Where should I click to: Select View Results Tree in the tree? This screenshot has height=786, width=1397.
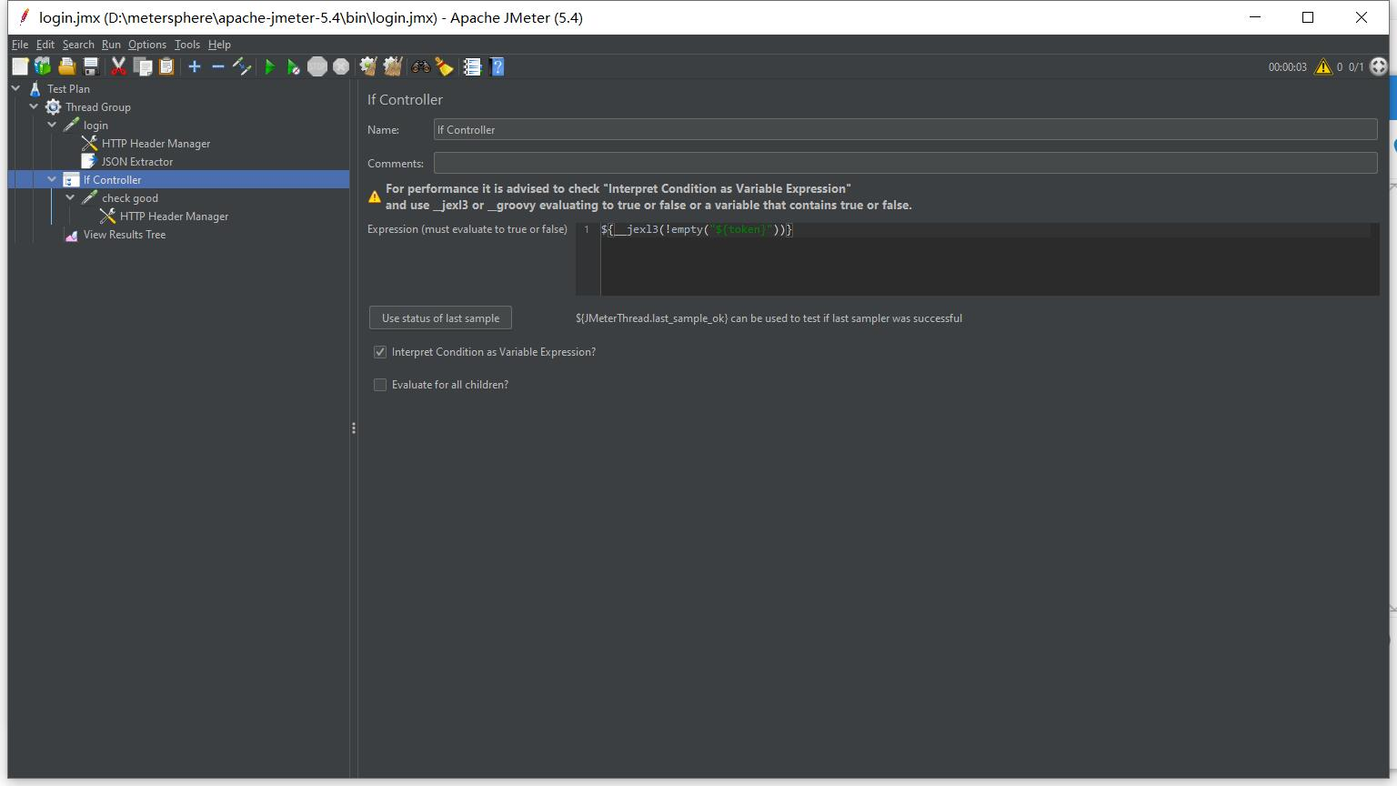[125, 235]
